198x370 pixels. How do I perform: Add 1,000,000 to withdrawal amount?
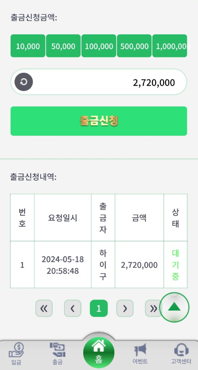click(x=170, y=46)
